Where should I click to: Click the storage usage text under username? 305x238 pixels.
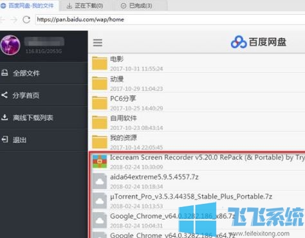(x=44, y=51)
